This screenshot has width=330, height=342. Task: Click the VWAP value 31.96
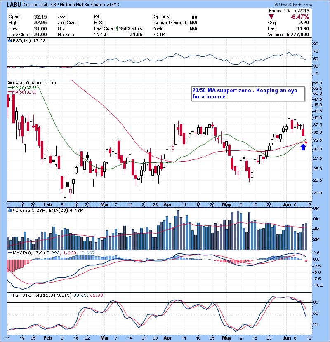coord(136,35)
